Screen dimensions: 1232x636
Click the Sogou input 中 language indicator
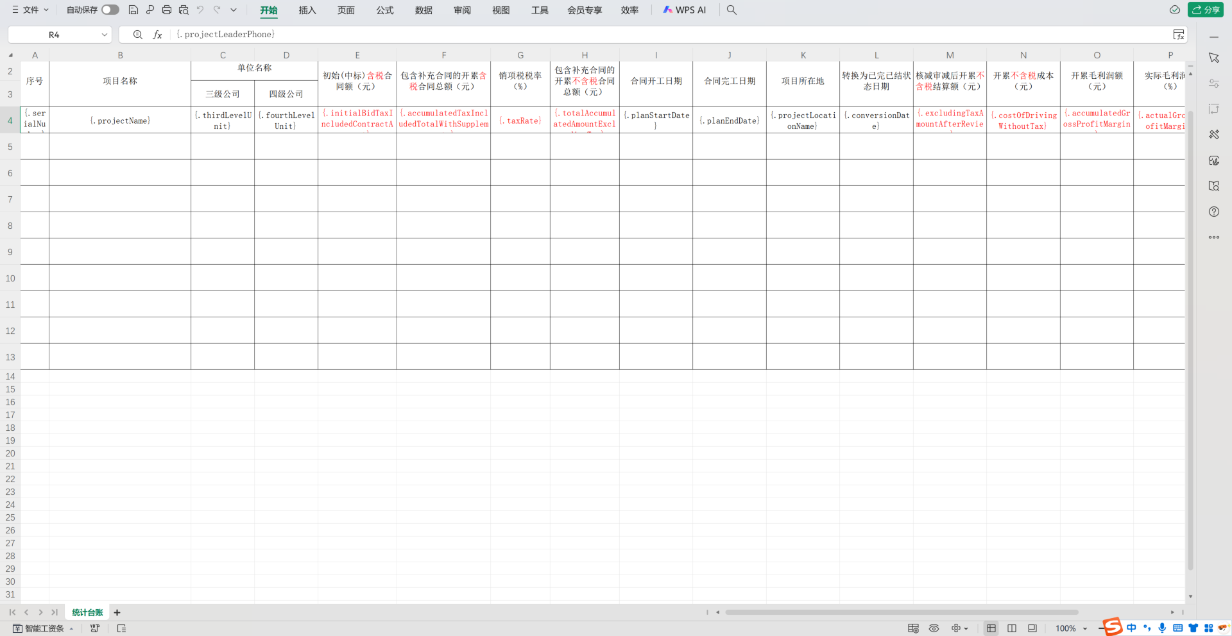coord(1131,628)
